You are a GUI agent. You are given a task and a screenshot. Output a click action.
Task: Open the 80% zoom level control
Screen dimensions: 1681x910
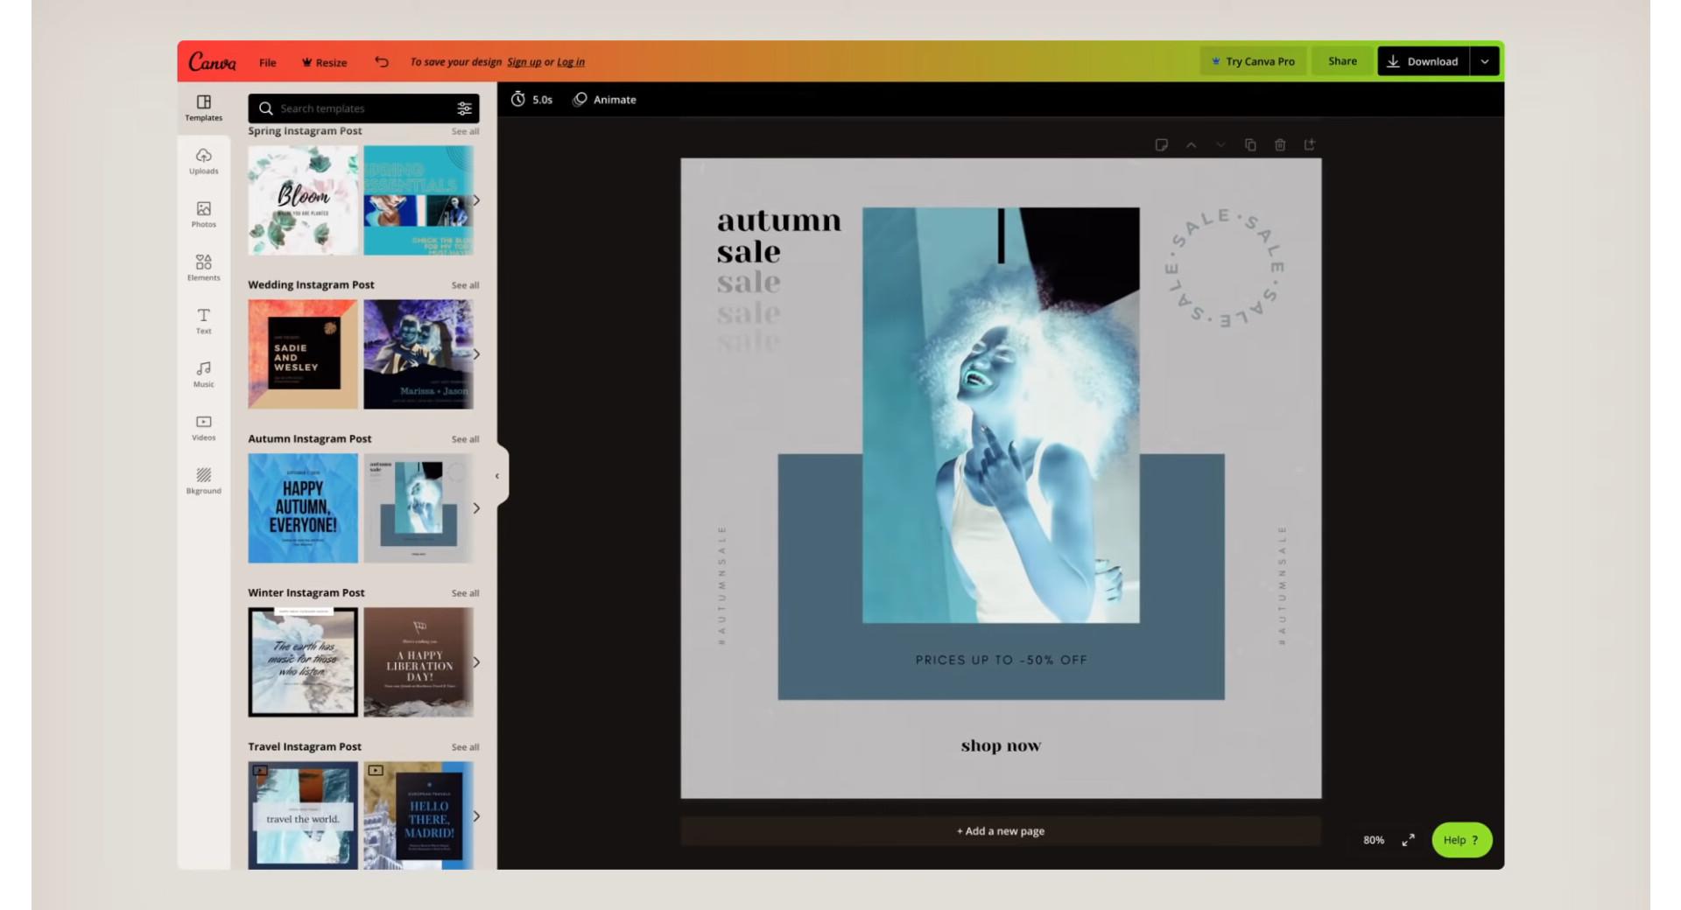tap(1374, 840)
